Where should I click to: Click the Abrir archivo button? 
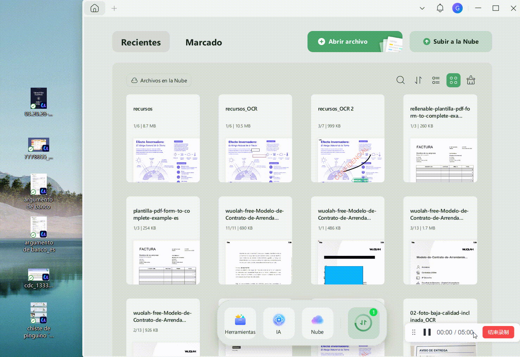click(355, 42)
